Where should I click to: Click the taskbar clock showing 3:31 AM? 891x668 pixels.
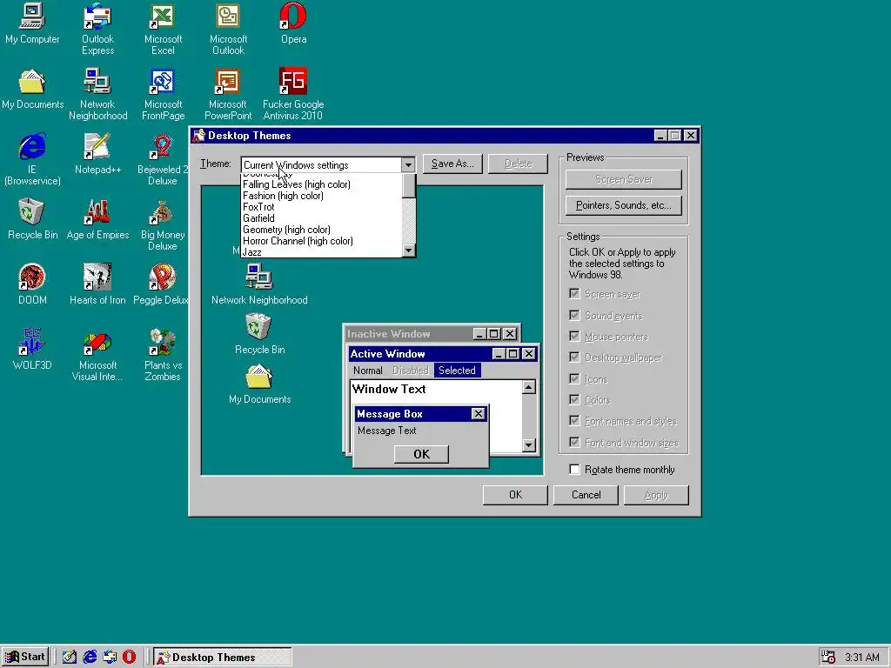862,658
